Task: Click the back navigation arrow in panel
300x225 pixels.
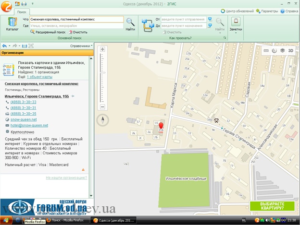Action: tap(4, 46)
